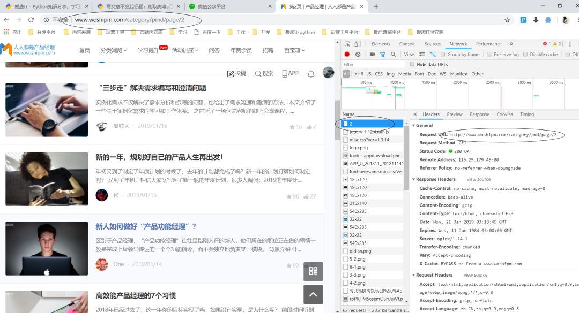579x313 pixels.
Task: Stop the network recording (red record button)
Action: pos(347,54)
